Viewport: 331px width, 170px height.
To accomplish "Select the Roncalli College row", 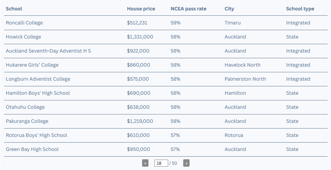I will [166, 23].
